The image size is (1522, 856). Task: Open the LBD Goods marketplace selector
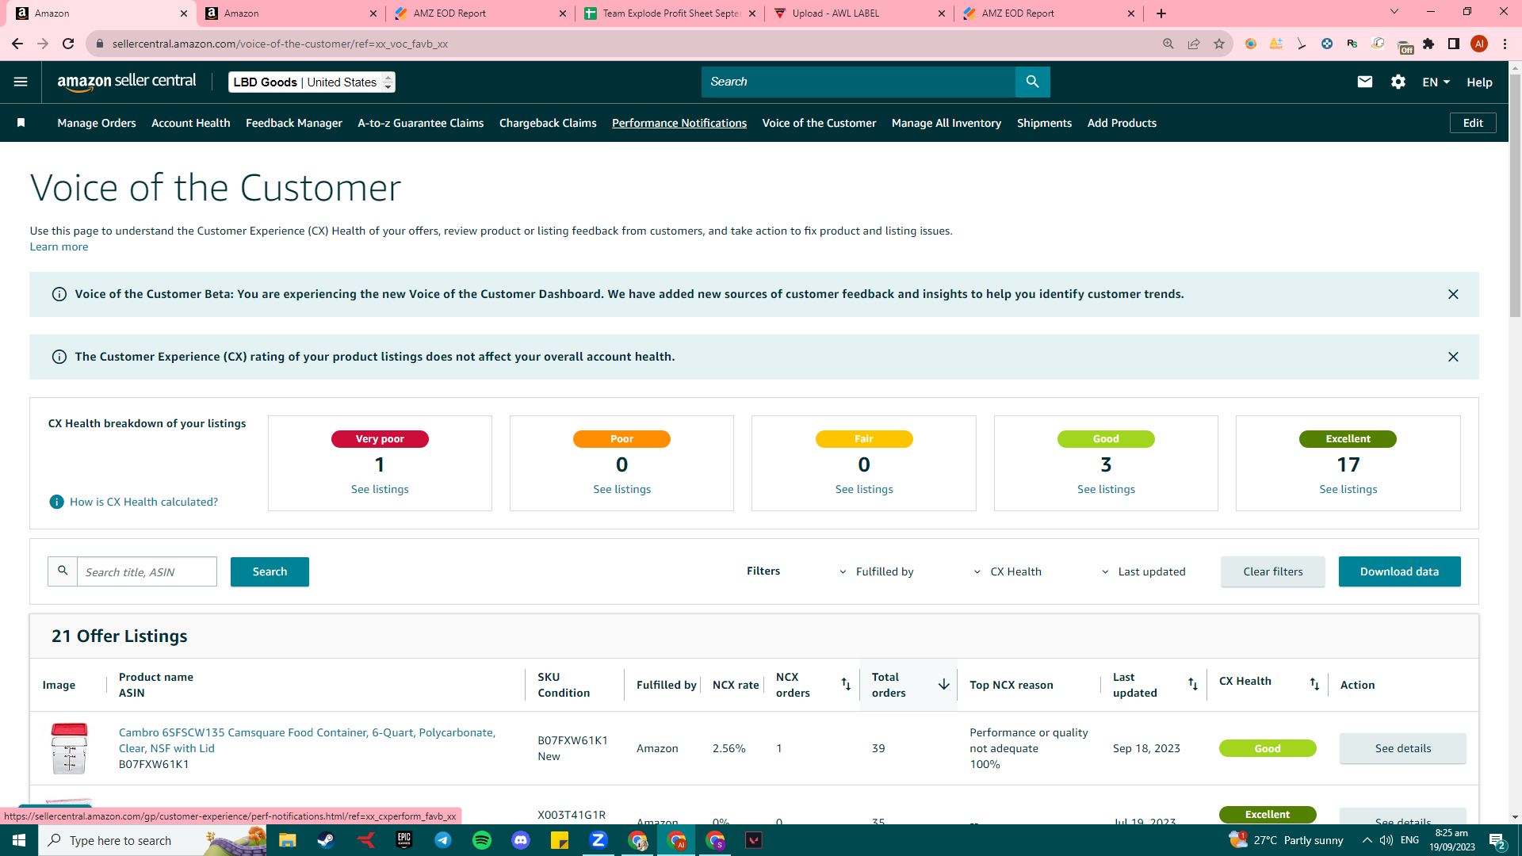pos(312,82)
